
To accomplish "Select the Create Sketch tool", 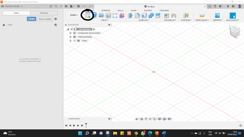I will pyautogui.click(x=88, y=16).
